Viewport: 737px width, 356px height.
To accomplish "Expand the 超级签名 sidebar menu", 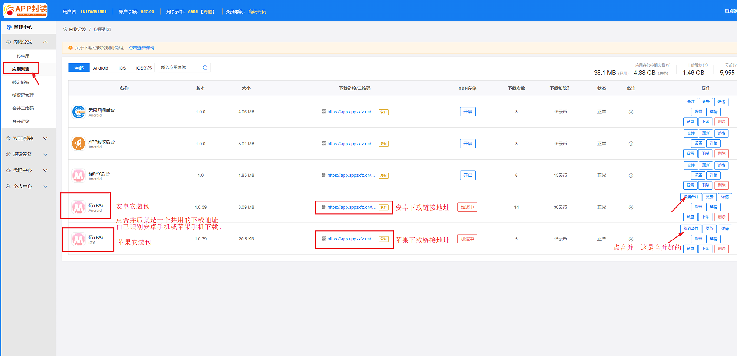I will click(x=27, y=154).
